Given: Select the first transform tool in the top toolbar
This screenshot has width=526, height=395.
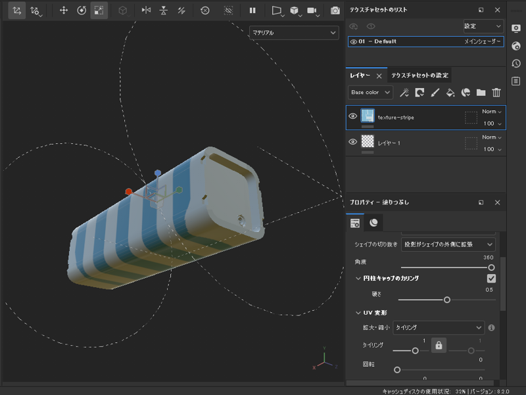Looking at the screenshot, I should click(17, 11).
